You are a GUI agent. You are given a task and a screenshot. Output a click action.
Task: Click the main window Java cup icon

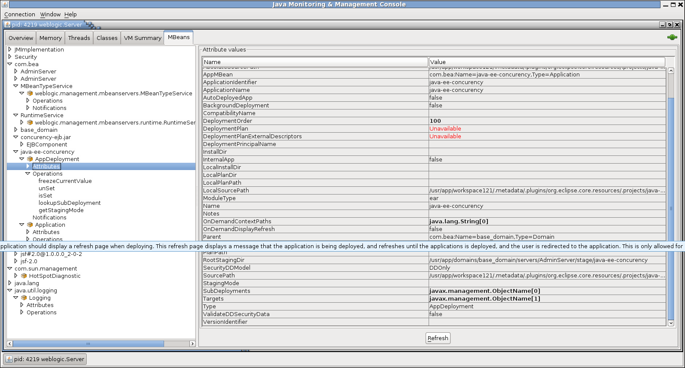(x=4, y=4)
